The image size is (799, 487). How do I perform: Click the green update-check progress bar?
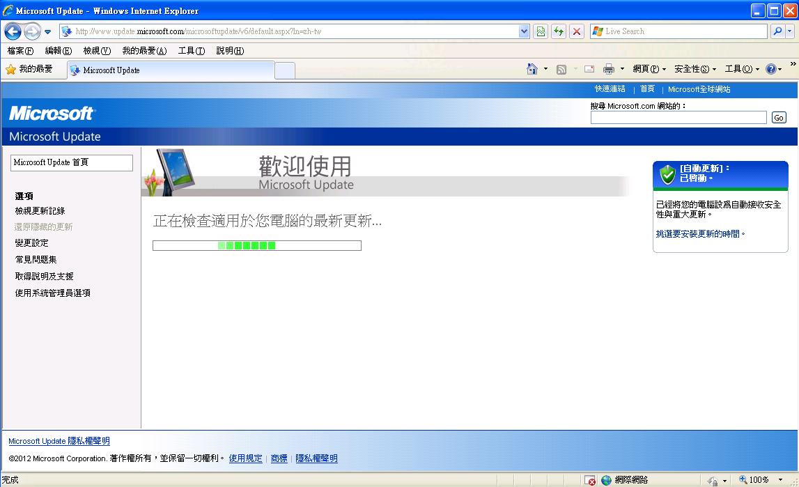[257, 245]
